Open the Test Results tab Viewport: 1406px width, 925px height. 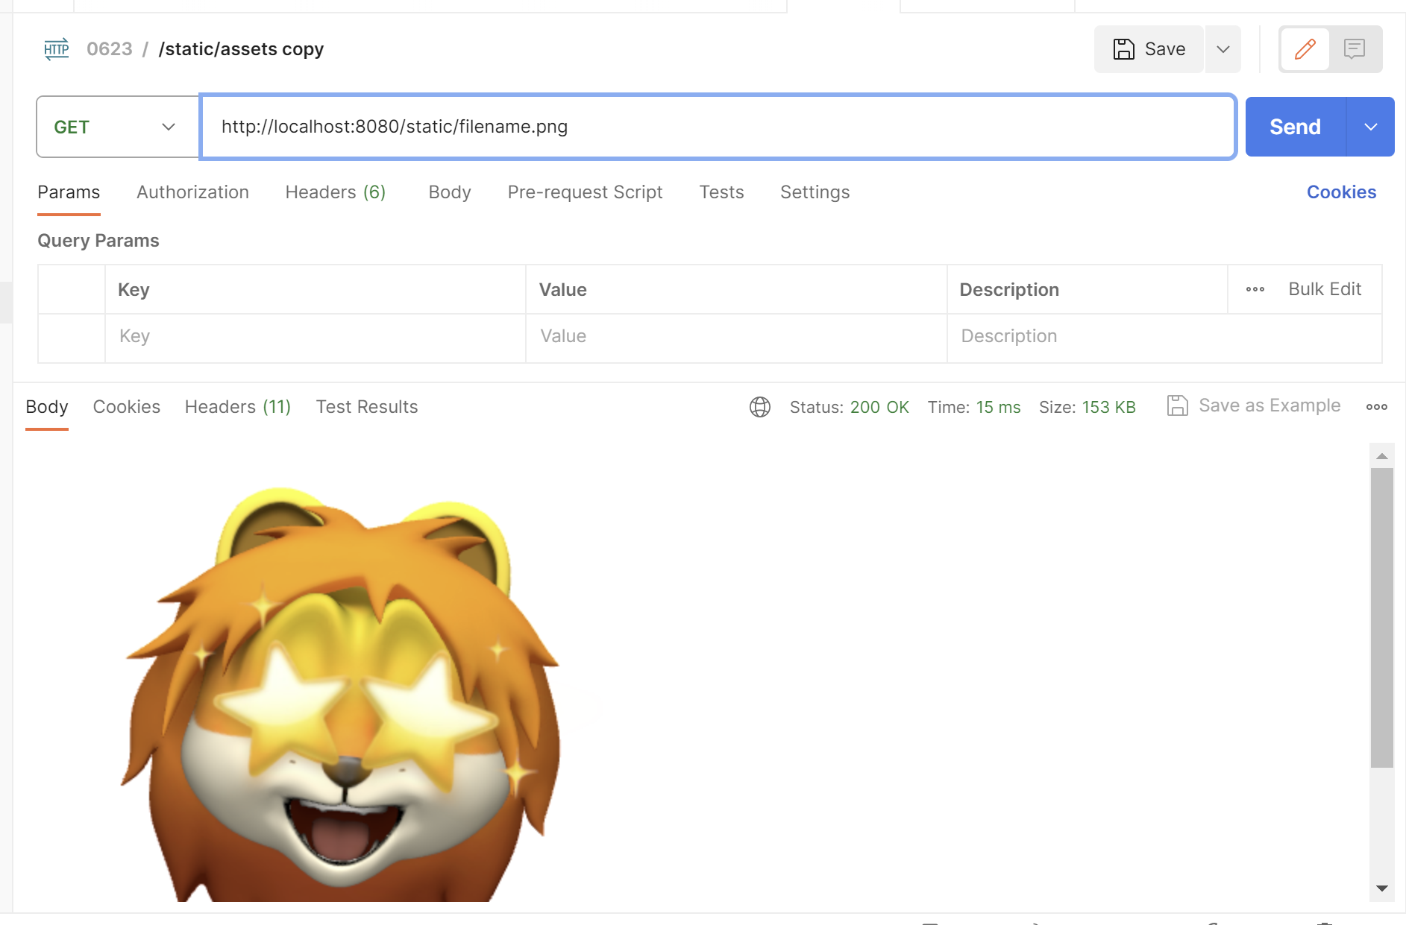pos(367,407)
